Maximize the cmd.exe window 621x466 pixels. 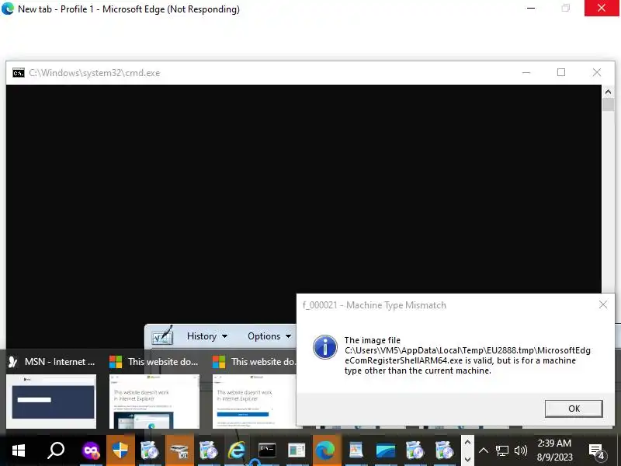[x=560, y=72]
